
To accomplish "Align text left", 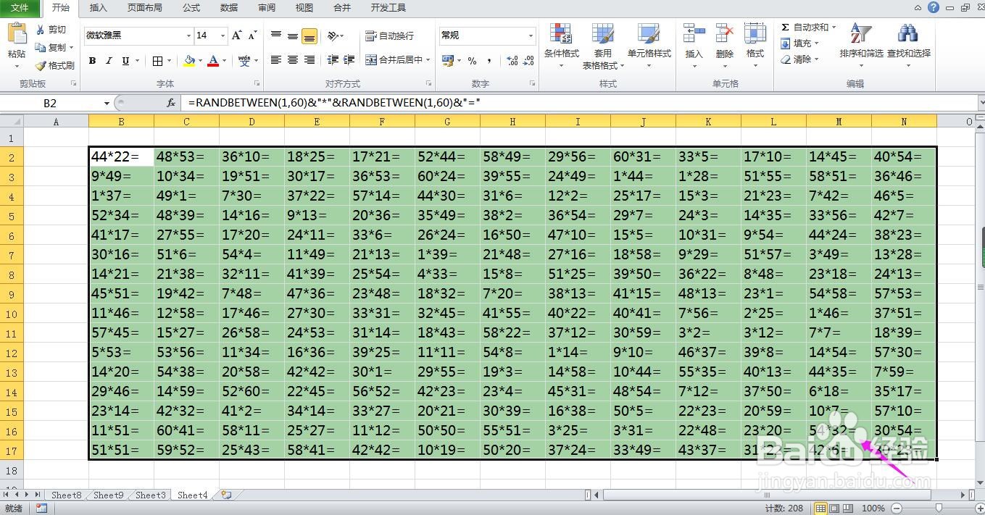I will pyautogui.click(x=276, y=60).
